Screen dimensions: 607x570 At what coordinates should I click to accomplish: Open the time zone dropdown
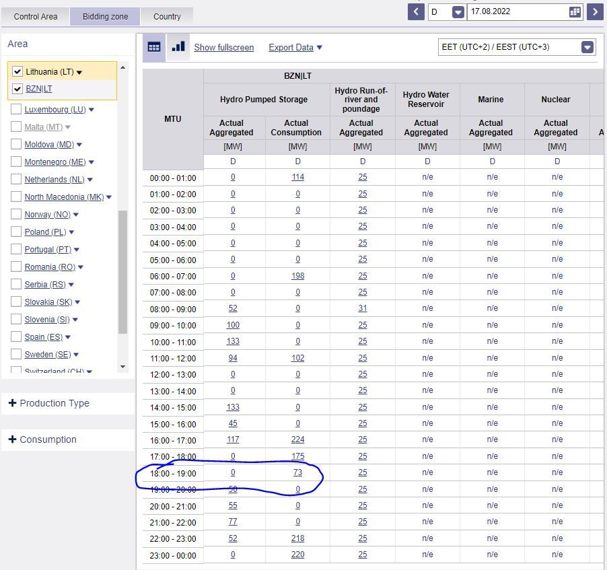[x=587, y=47]
